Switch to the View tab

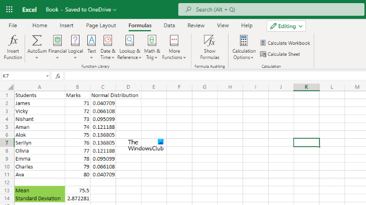click(223, 26)
